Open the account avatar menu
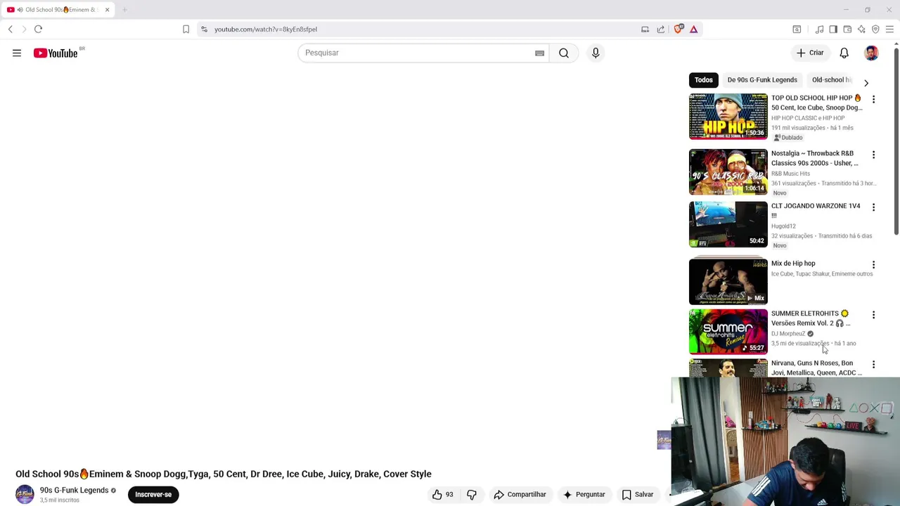Image resolution: width=900 pixels, height=506 pixels. [x=871, y=53]
